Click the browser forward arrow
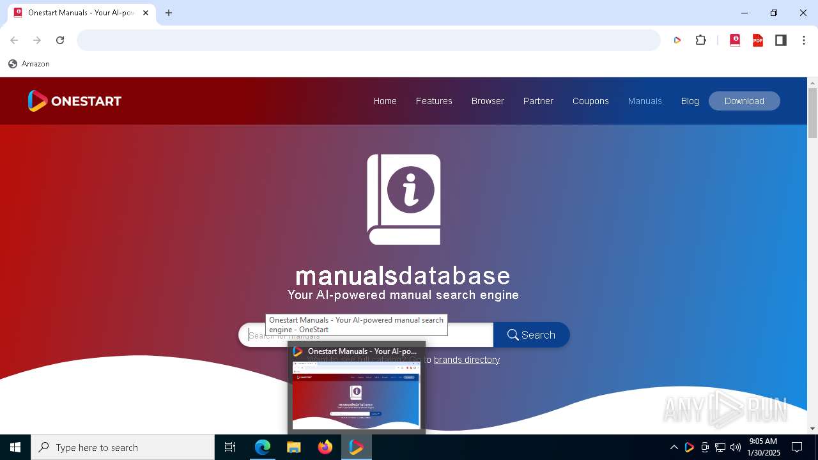 (x=37, y=40)
